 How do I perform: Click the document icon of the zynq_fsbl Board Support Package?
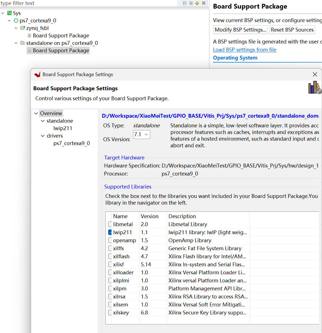pyautogui.click(x=29, y=35)
